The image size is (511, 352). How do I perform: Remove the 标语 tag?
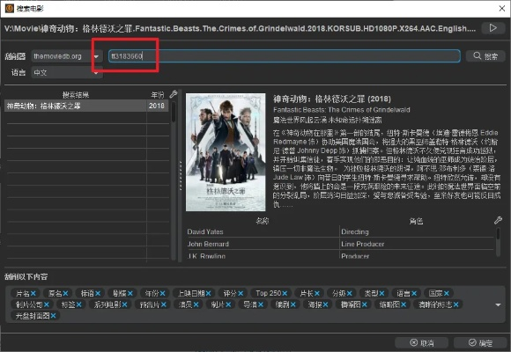[98, 293]
